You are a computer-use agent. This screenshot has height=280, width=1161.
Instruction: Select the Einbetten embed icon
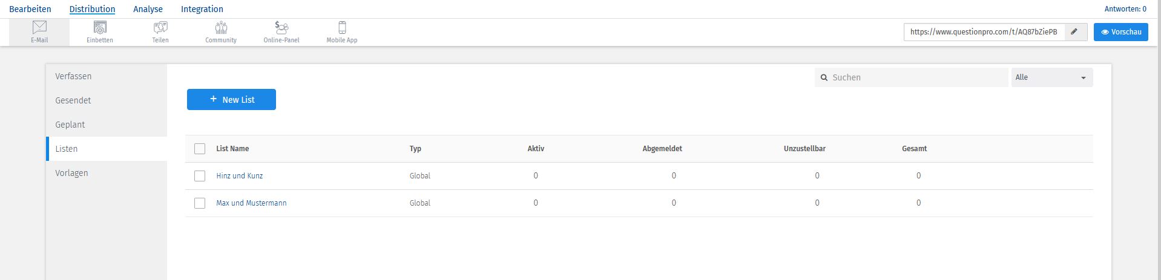pos(100,28)
